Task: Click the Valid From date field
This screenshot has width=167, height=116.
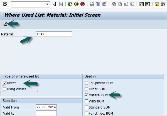Action: point(46,107)
